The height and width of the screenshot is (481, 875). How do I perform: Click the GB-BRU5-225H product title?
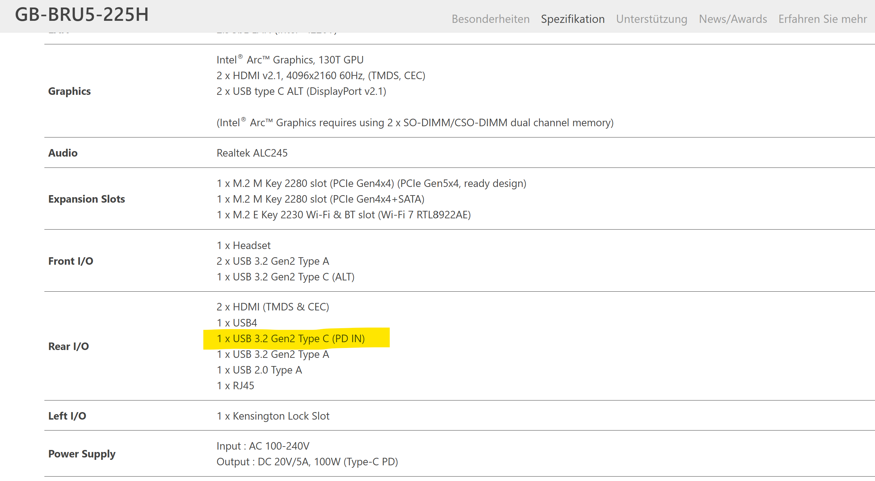coord(82,15)
